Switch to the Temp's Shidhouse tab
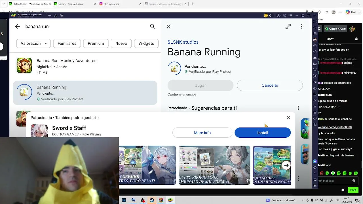 pos(165,4)
